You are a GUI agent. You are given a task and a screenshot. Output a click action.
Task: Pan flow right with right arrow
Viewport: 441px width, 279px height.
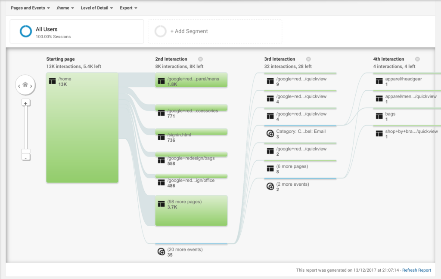(31, 86)
